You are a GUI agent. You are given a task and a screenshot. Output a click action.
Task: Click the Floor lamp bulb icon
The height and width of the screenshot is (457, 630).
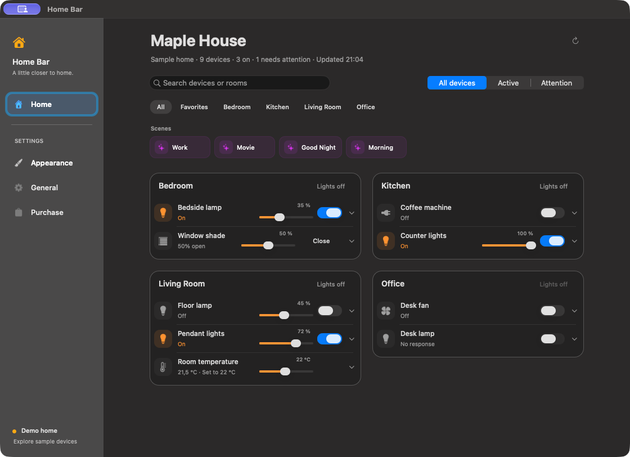point(163,311)
